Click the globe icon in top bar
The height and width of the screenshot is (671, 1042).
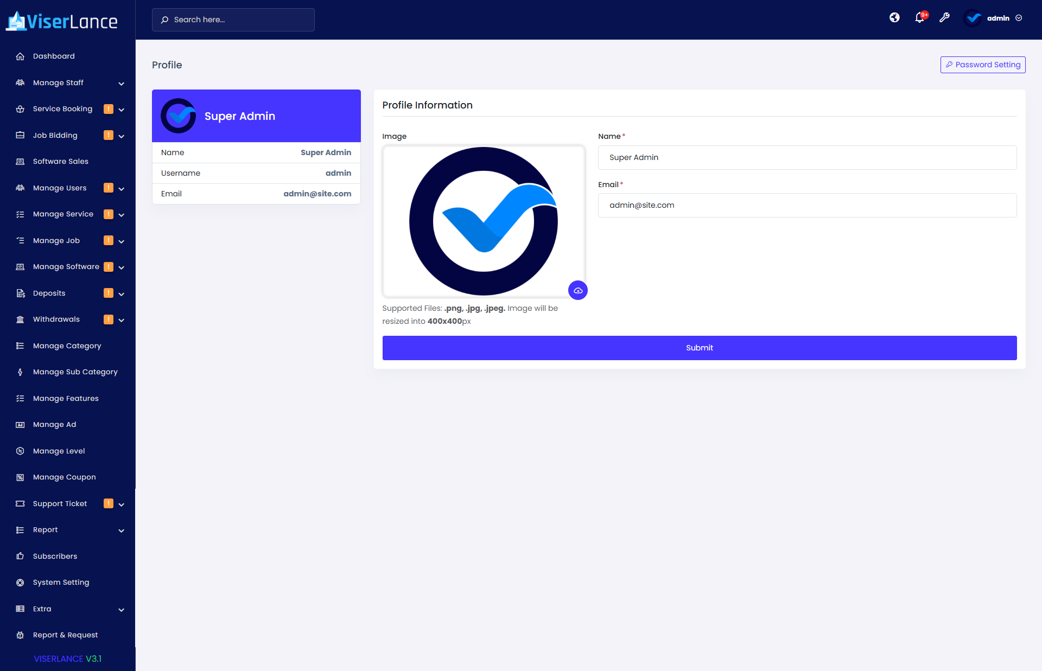pos(894,18)
